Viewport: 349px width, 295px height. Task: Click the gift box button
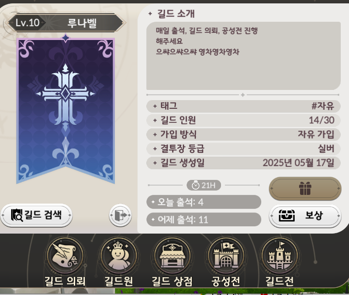pos(305,189)
